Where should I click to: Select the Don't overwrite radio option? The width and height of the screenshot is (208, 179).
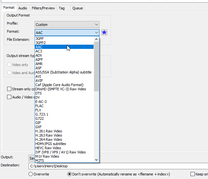(x=69, y=174)
